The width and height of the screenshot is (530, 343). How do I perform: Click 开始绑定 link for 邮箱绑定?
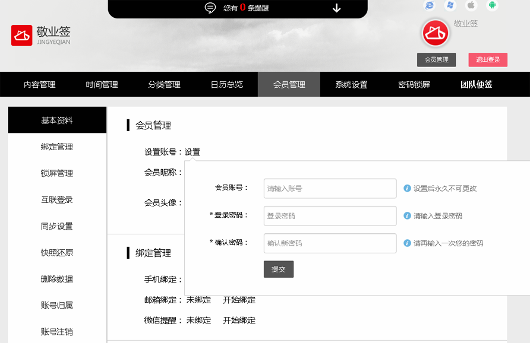(x=239, y=300)
